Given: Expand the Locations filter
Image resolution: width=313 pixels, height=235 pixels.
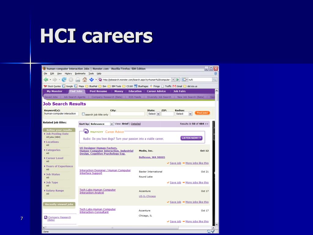Looking at the screenshot, I should tap(52, 142).
